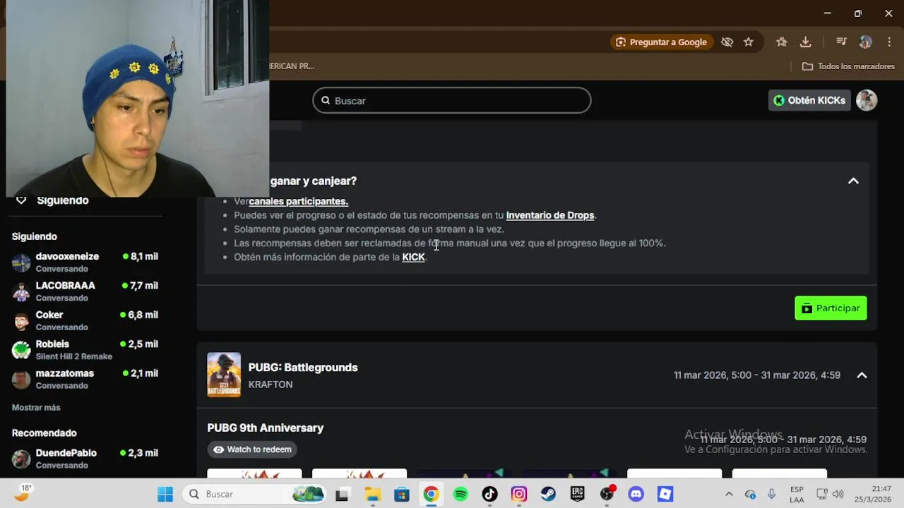Open Epic Games Launcher from taskbar
The height and width of the screenshot is (508, 904).
[x=578, y=494]
